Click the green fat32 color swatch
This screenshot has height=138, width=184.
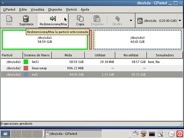[26, 62]
